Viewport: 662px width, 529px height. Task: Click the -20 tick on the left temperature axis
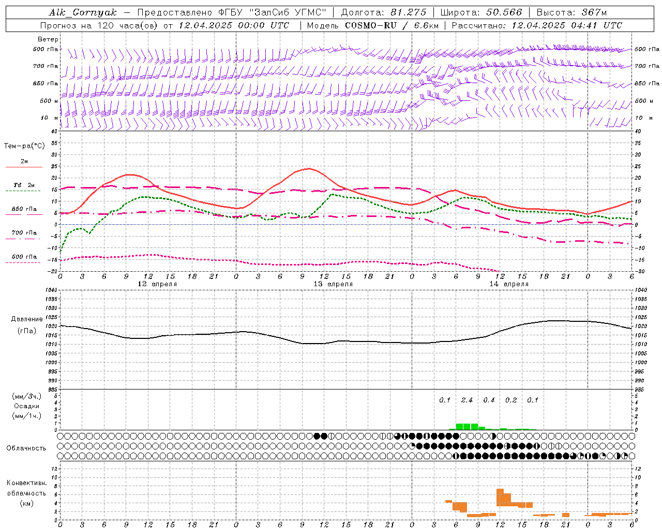53,271
